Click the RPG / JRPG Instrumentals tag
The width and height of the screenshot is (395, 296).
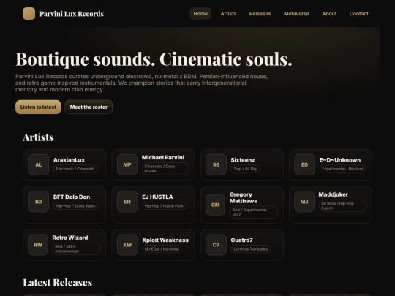77,249
